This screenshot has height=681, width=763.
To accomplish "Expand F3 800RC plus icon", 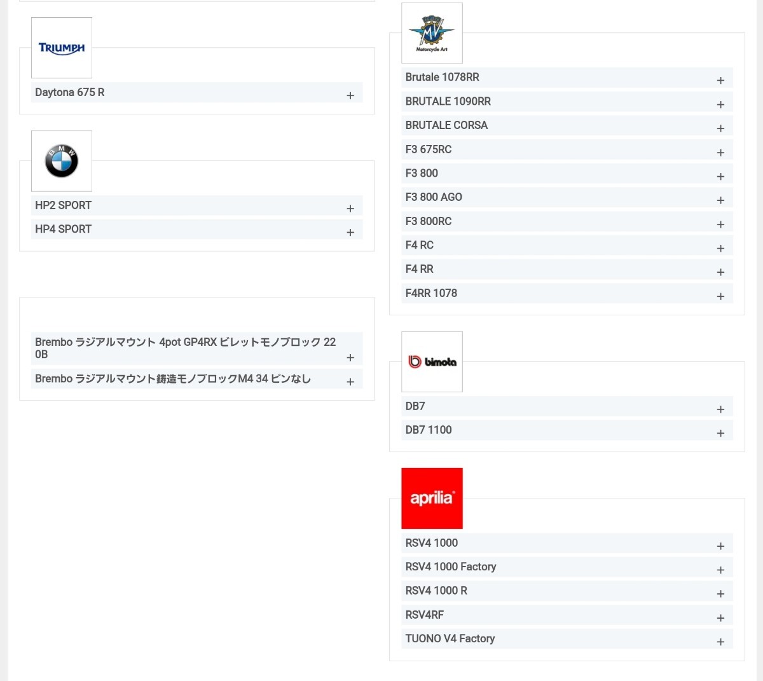I will coord(720,224).
